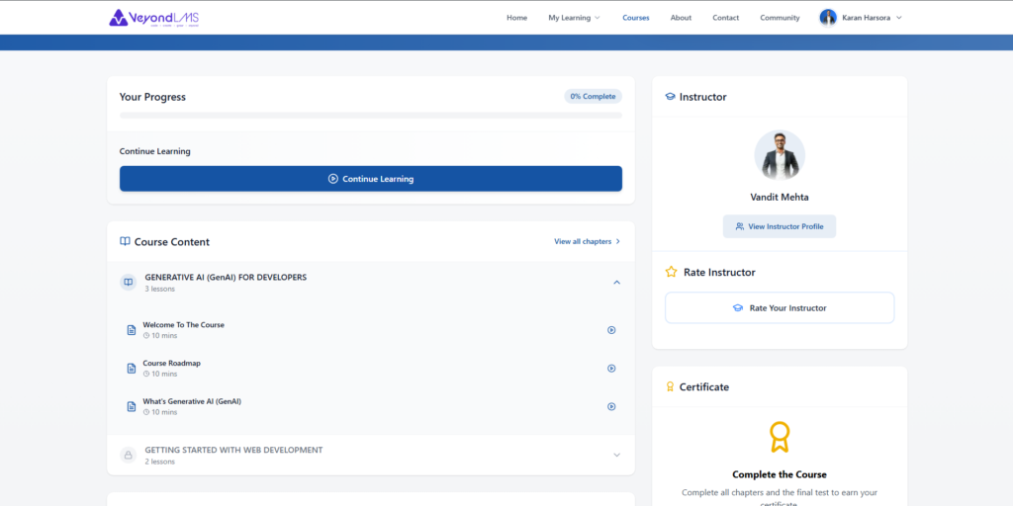This screenshot has width=1013, height=506.
Task: Click the Your Progress bar
Action: click(x=371, y=116)
